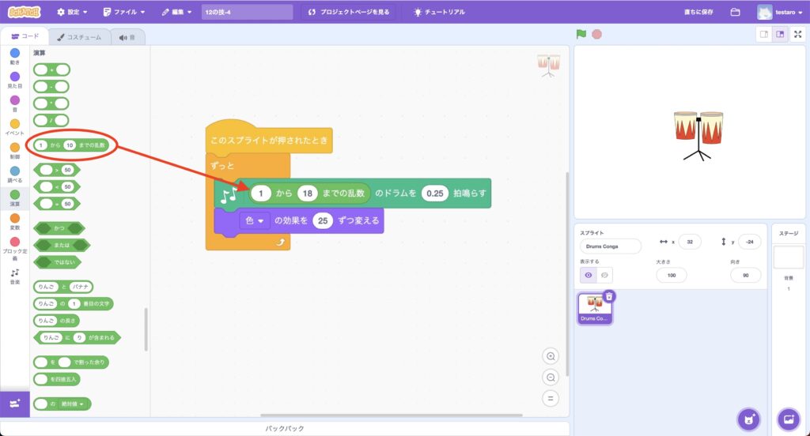Click the division operator block in palette
This screenshot has height=436, width=810.
coord(51,120)
